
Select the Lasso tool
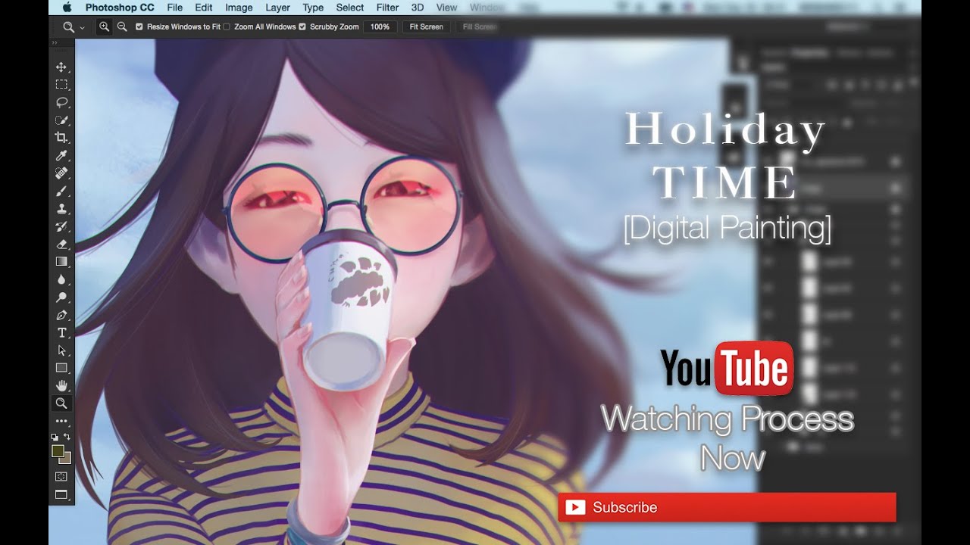[61, 102]
